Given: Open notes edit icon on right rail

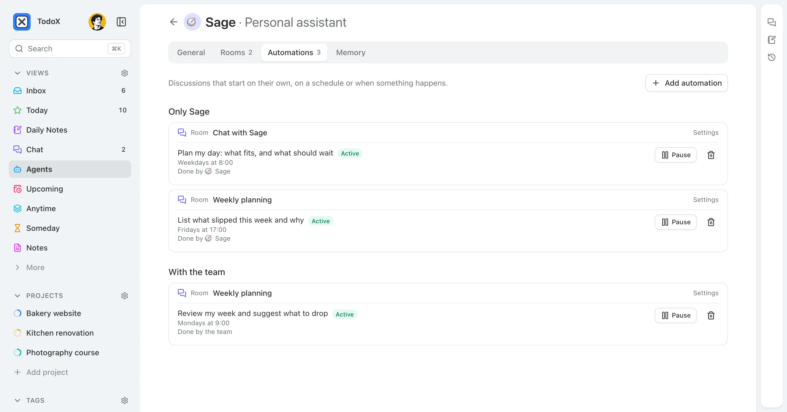Looking at the screenshot, I should [771, 40].
